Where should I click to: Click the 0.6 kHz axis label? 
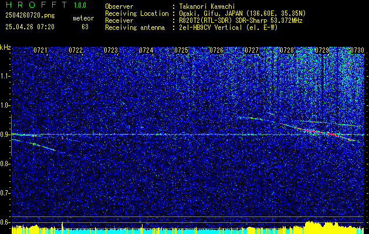5,222
